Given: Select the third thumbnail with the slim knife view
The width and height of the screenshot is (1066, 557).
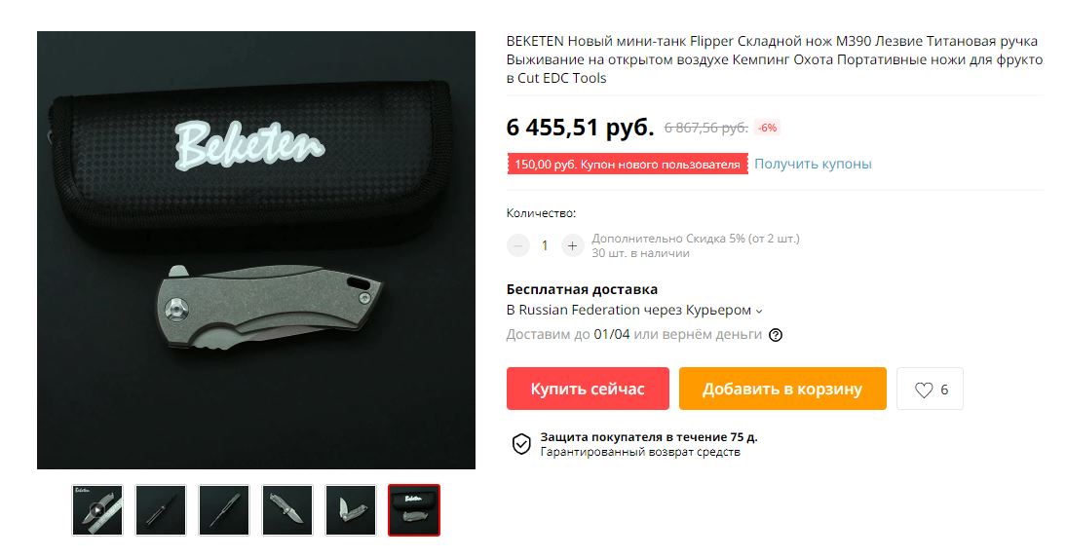Looking at the screenshot, I should point(224,510).
